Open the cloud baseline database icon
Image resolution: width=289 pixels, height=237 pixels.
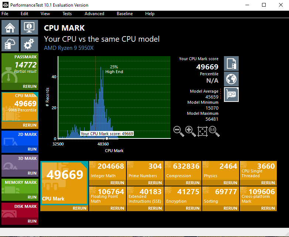click(10, 44)
